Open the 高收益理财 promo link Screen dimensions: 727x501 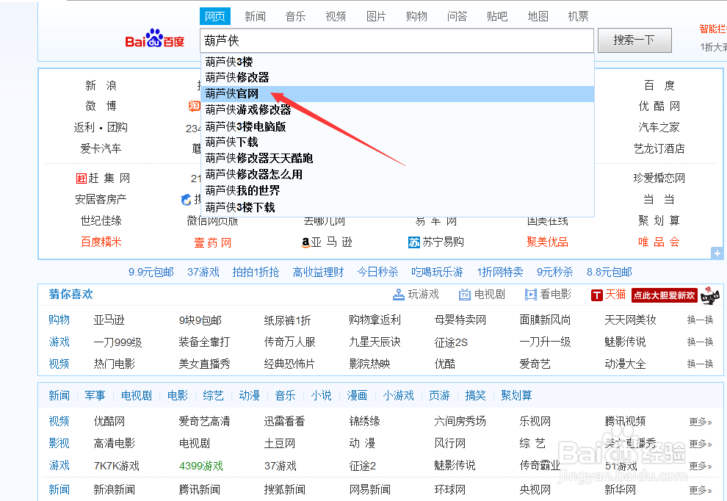tap(318, 272)
